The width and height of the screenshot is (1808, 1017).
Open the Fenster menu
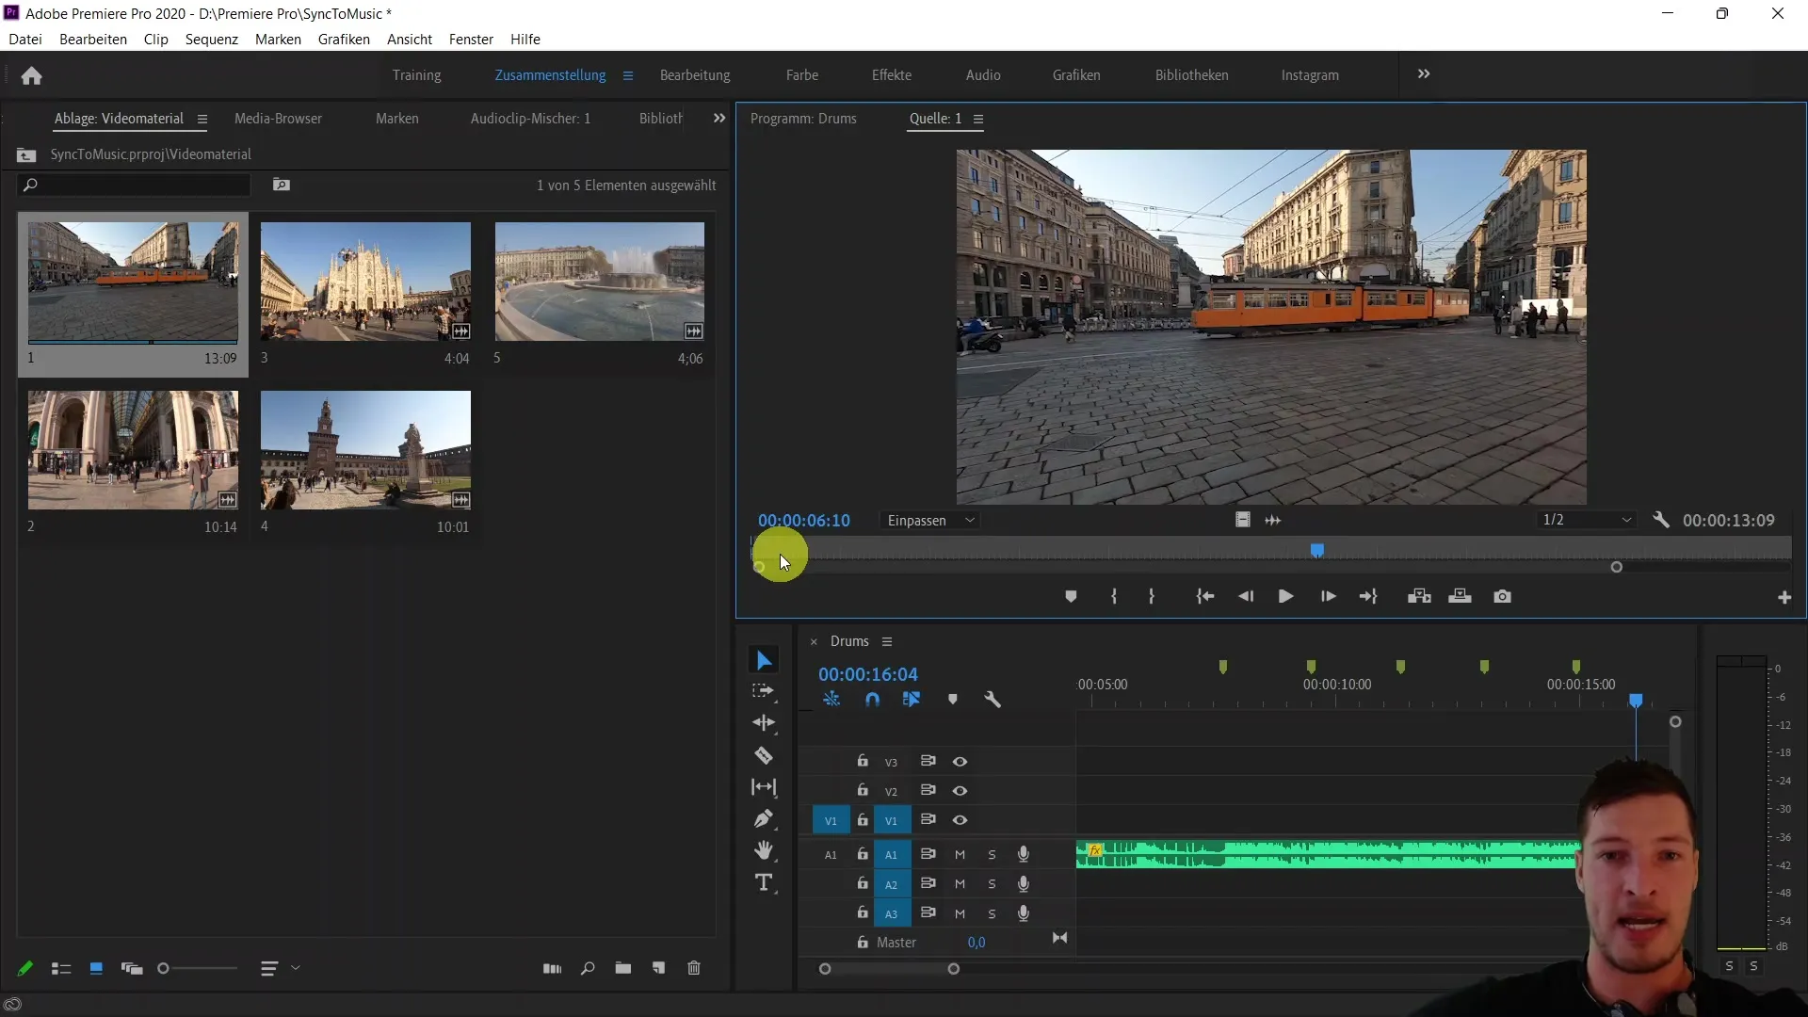[471, 40]
